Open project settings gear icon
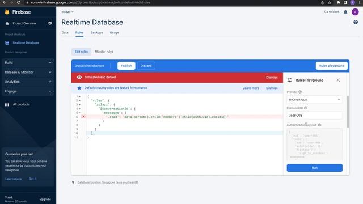363x204 pixels. pyautogui.click(x=50, y=23)
